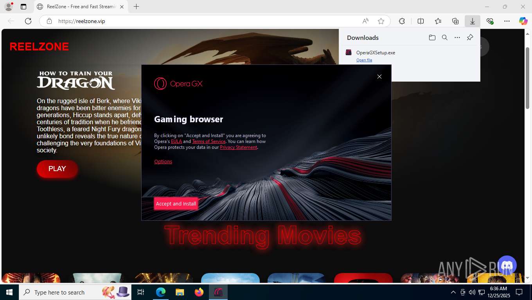Add page to favorites star icon
532x300 pixels.
coord(381,21)
